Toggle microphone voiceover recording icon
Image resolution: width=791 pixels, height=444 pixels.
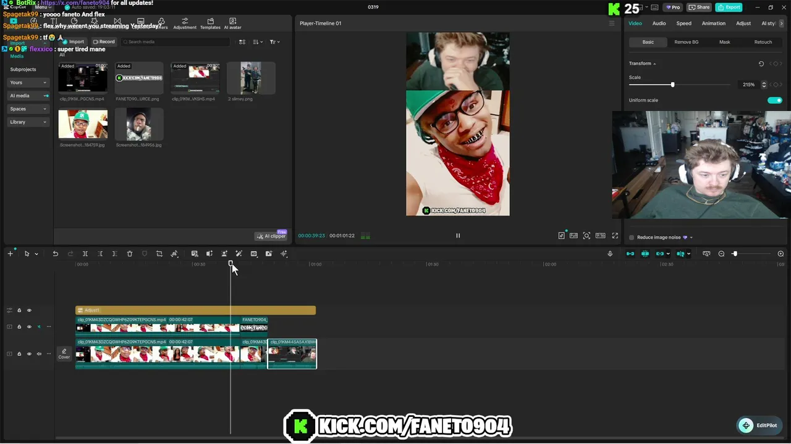point(610,253)
